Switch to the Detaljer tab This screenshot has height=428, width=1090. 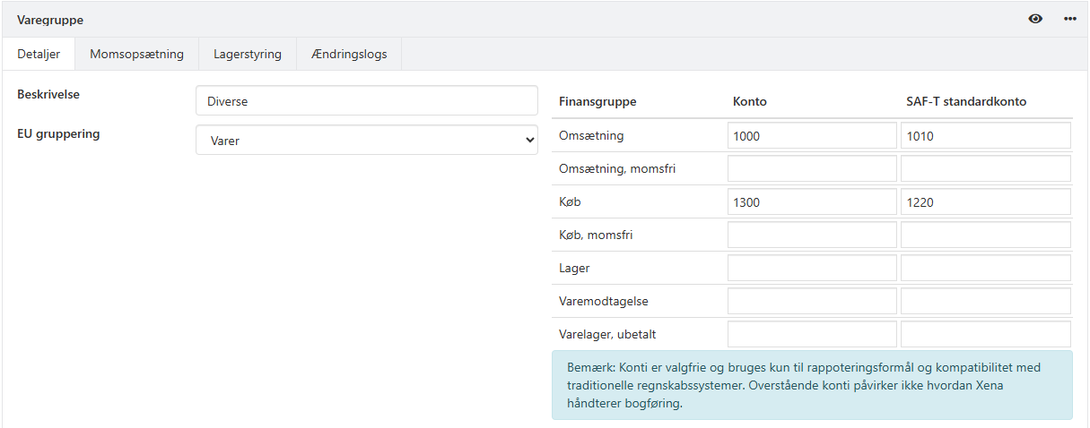click(x=39, y=54)
